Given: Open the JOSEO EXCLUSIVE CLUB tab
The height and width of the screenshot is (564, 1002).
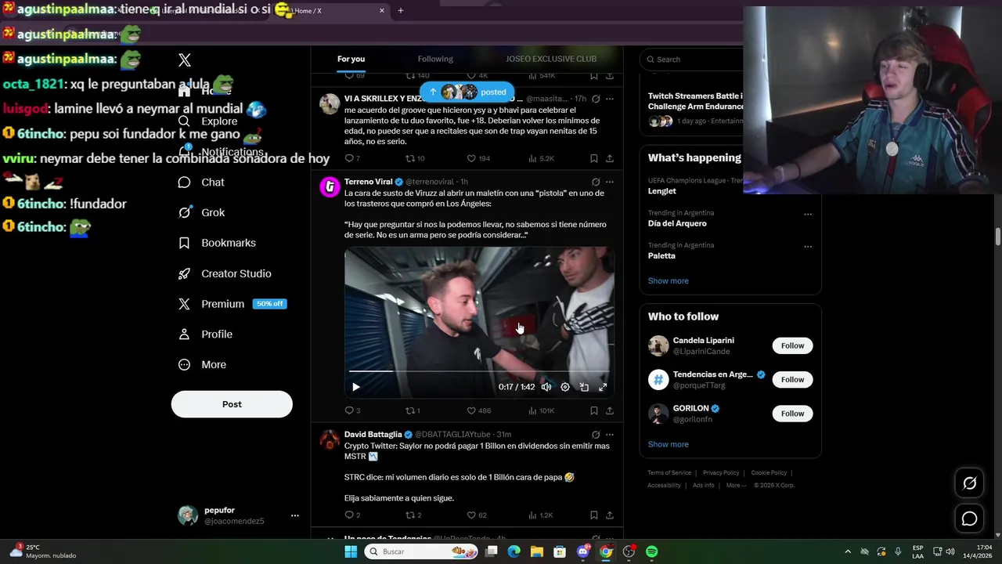Looking at the screenshot, I should click(551, 59).
